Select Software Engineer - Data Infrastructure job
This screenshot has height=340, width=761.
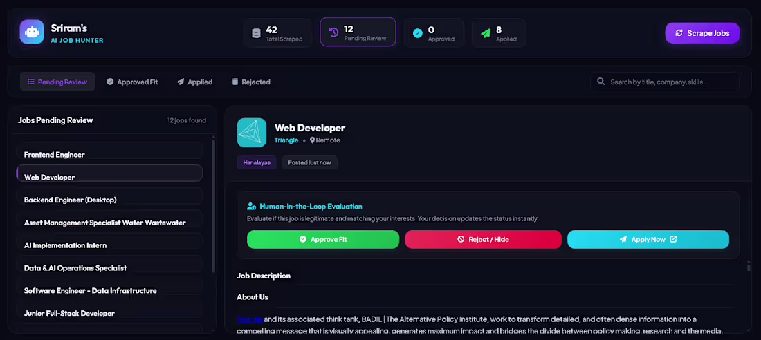tap(109, 287)
